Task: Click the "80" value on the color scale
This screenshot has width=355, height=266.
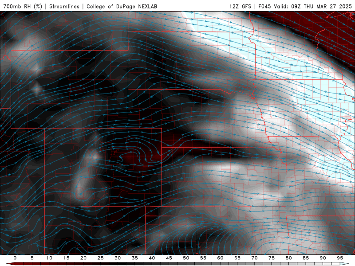Action: pyautogui.click(x=288, y=258)
